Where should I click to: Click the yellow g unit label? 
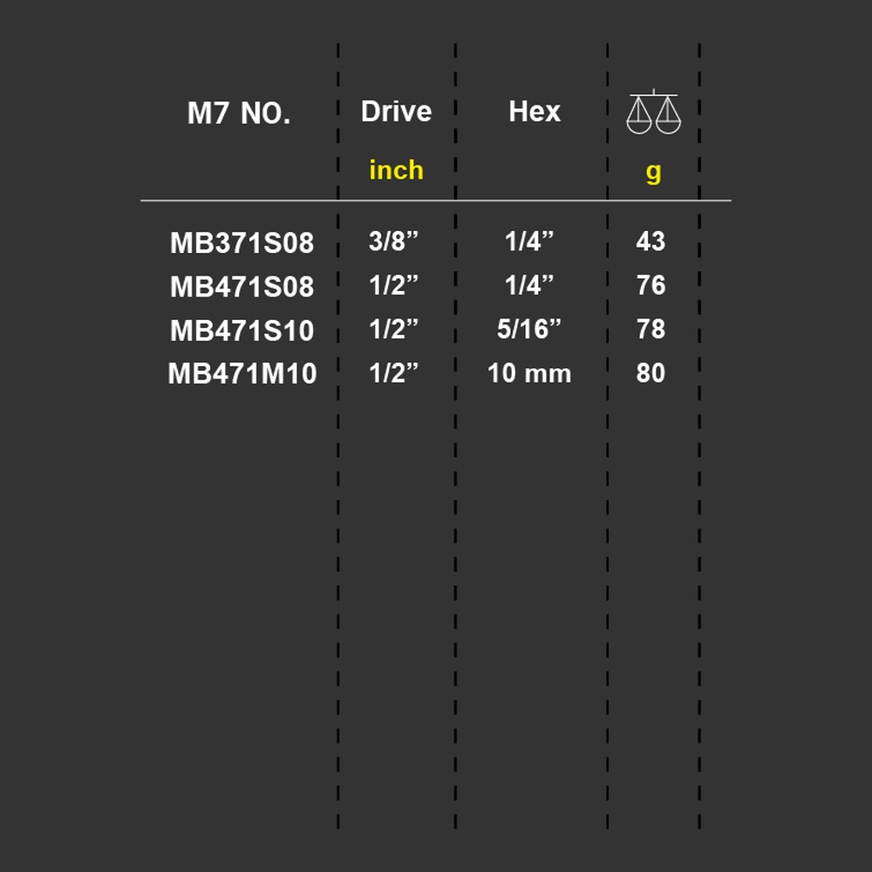pos(653,173)
